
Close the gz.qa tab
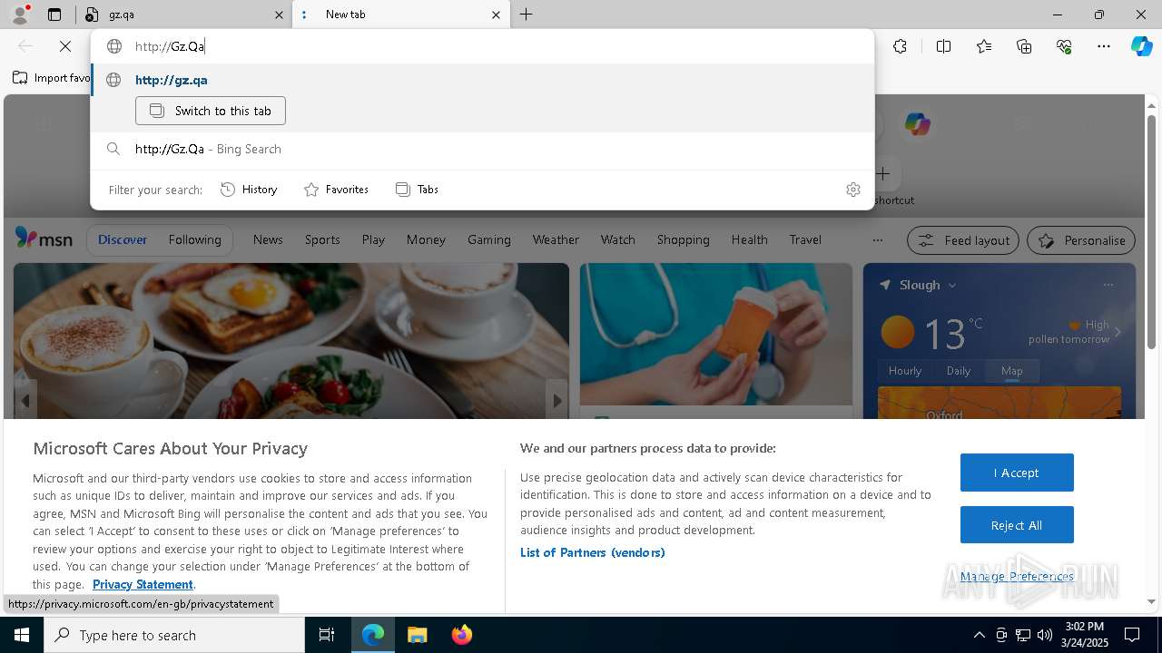click(x=279, y=15)
